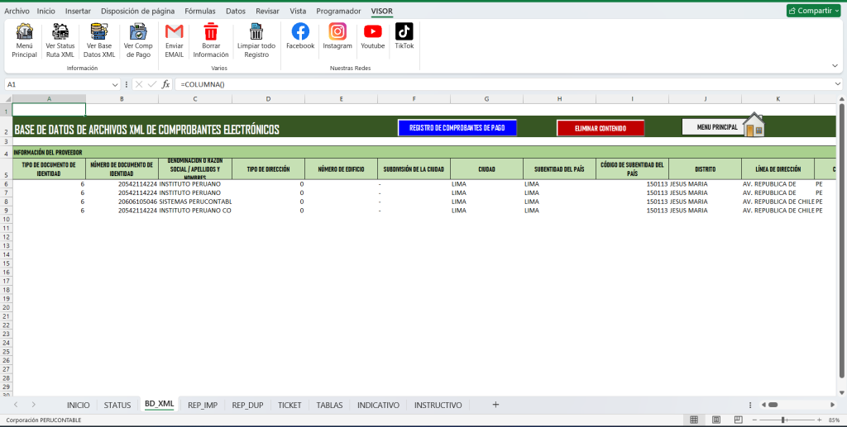
Task: Collapse the ribbon with the chevron
Action: pyautogui.click(x=835, y=66)
